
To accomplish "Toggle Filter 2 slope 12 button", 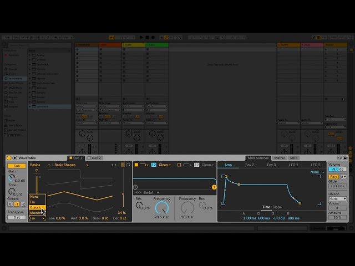I will (196, 165).
